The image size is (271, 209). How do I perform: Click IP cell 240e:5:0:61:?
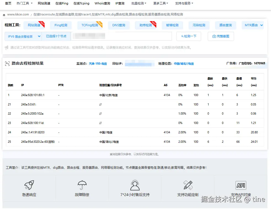click(x=28, y=104)
